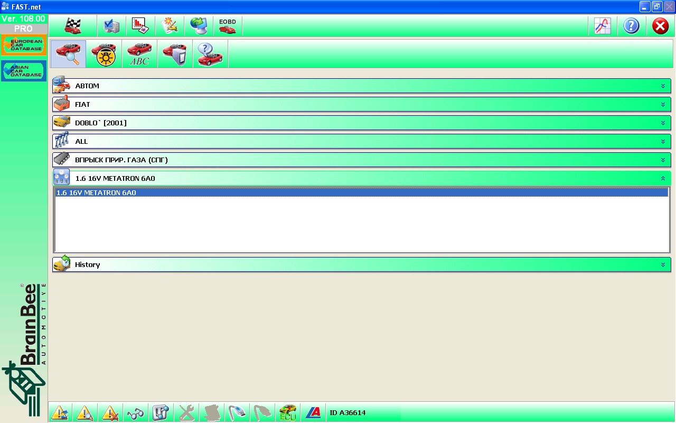Open the bar chart report icon
676x423 pixels.
[x=140, y=25]
